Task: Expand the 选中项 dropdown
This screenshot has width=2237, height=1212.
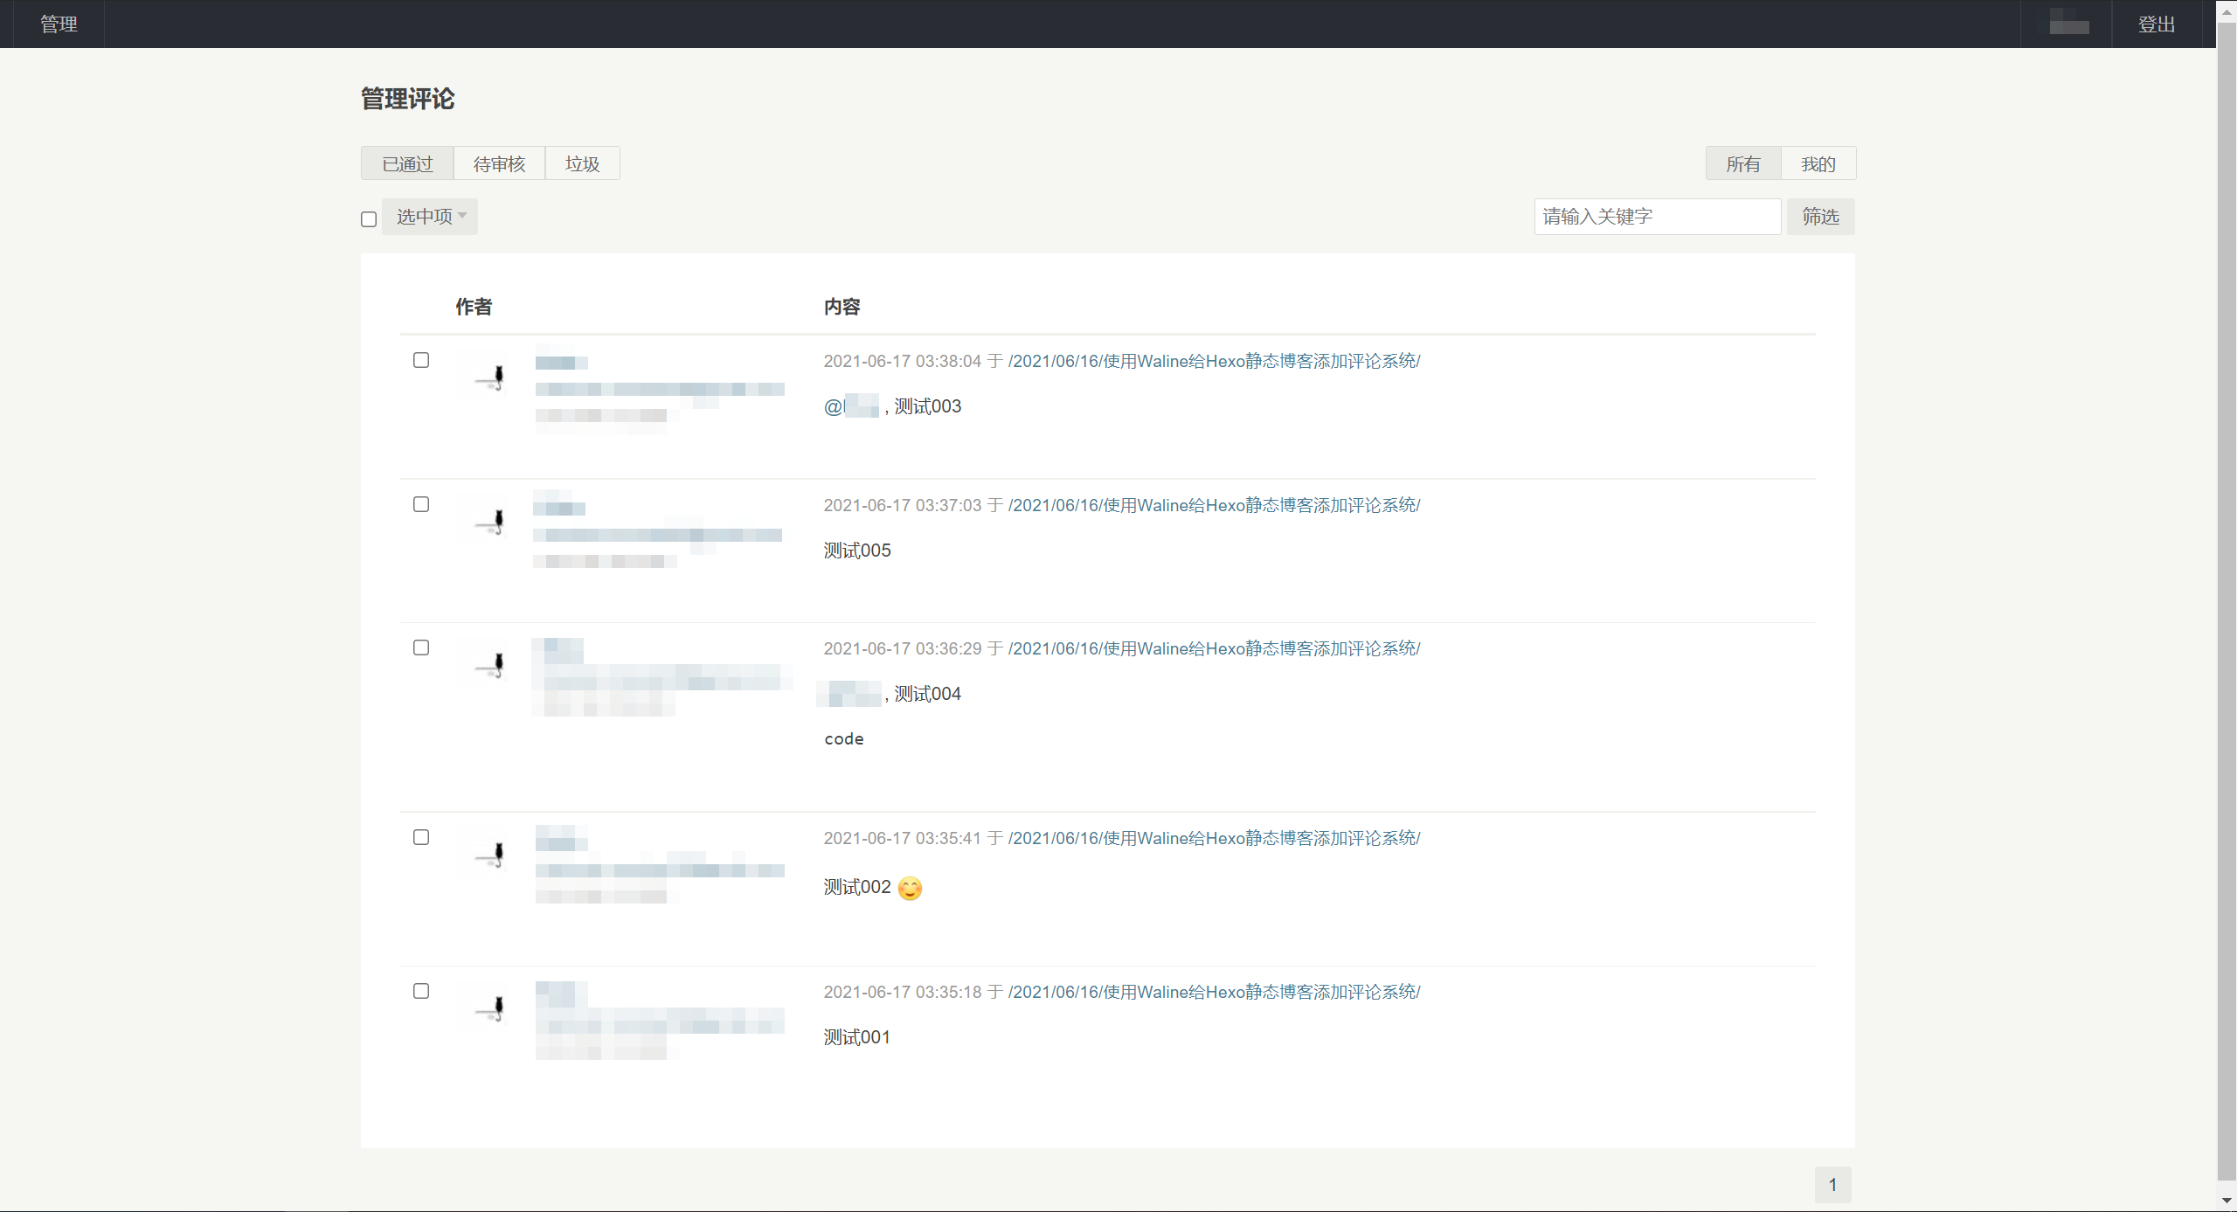Action: 430,217
